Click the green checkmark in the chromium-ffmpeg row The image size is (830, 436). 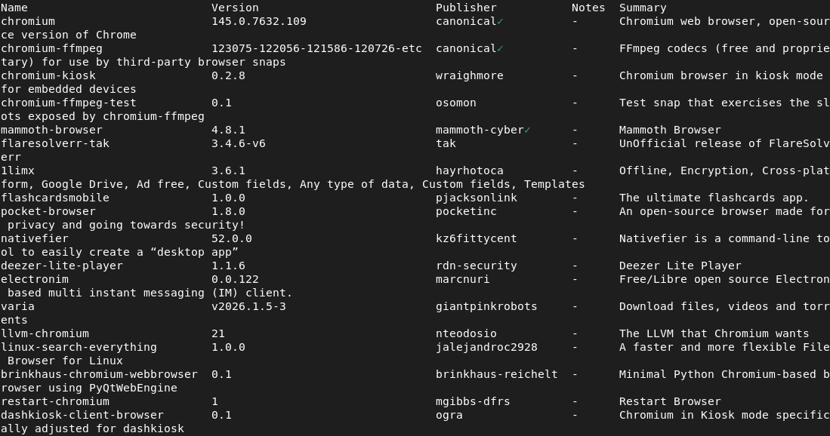[x=500, y=48]
